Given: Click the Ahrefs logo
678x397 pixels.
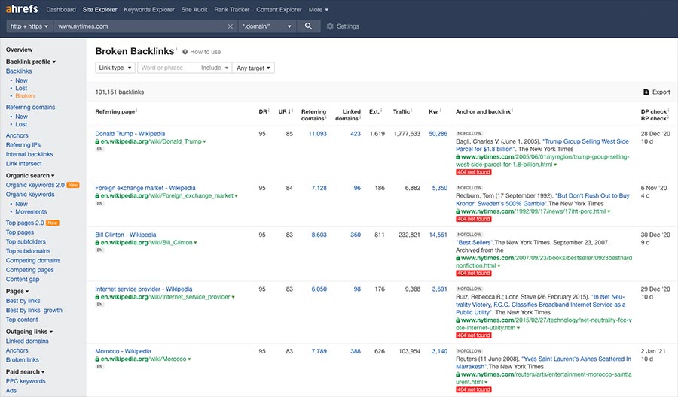Looking at the screenshot, I should point(22,8).
